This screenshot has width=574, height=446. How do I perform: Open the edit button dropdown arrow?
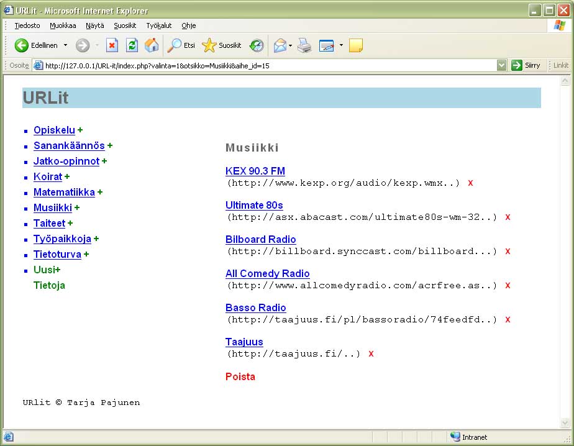(341, 45)
